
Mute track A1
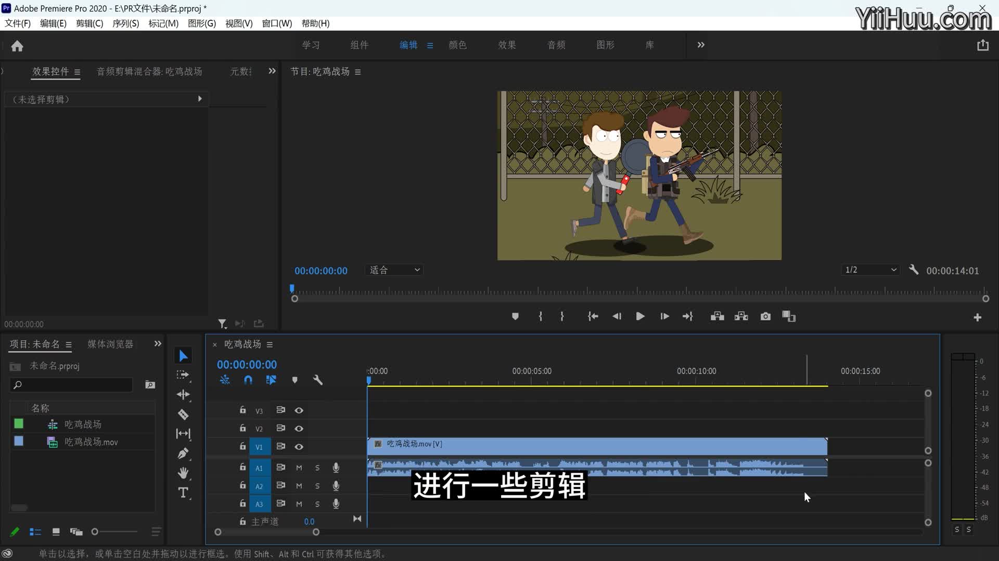pyautogui.click(x=299, y=468)
